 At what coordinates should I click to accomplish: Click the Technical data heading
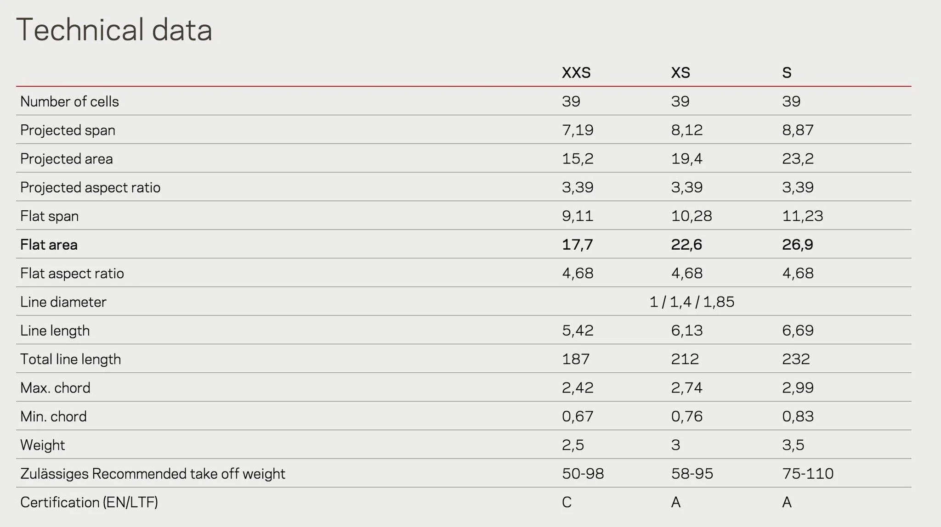click(x=114, y=30)
